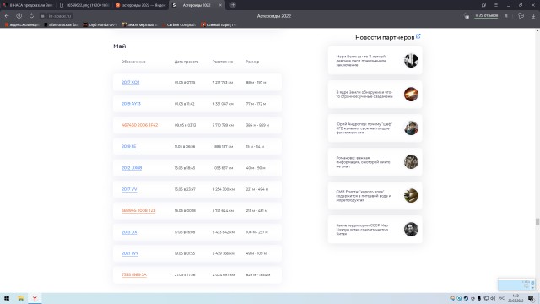
Task: Switch to the png image tab
Action: tap(84, 5)
